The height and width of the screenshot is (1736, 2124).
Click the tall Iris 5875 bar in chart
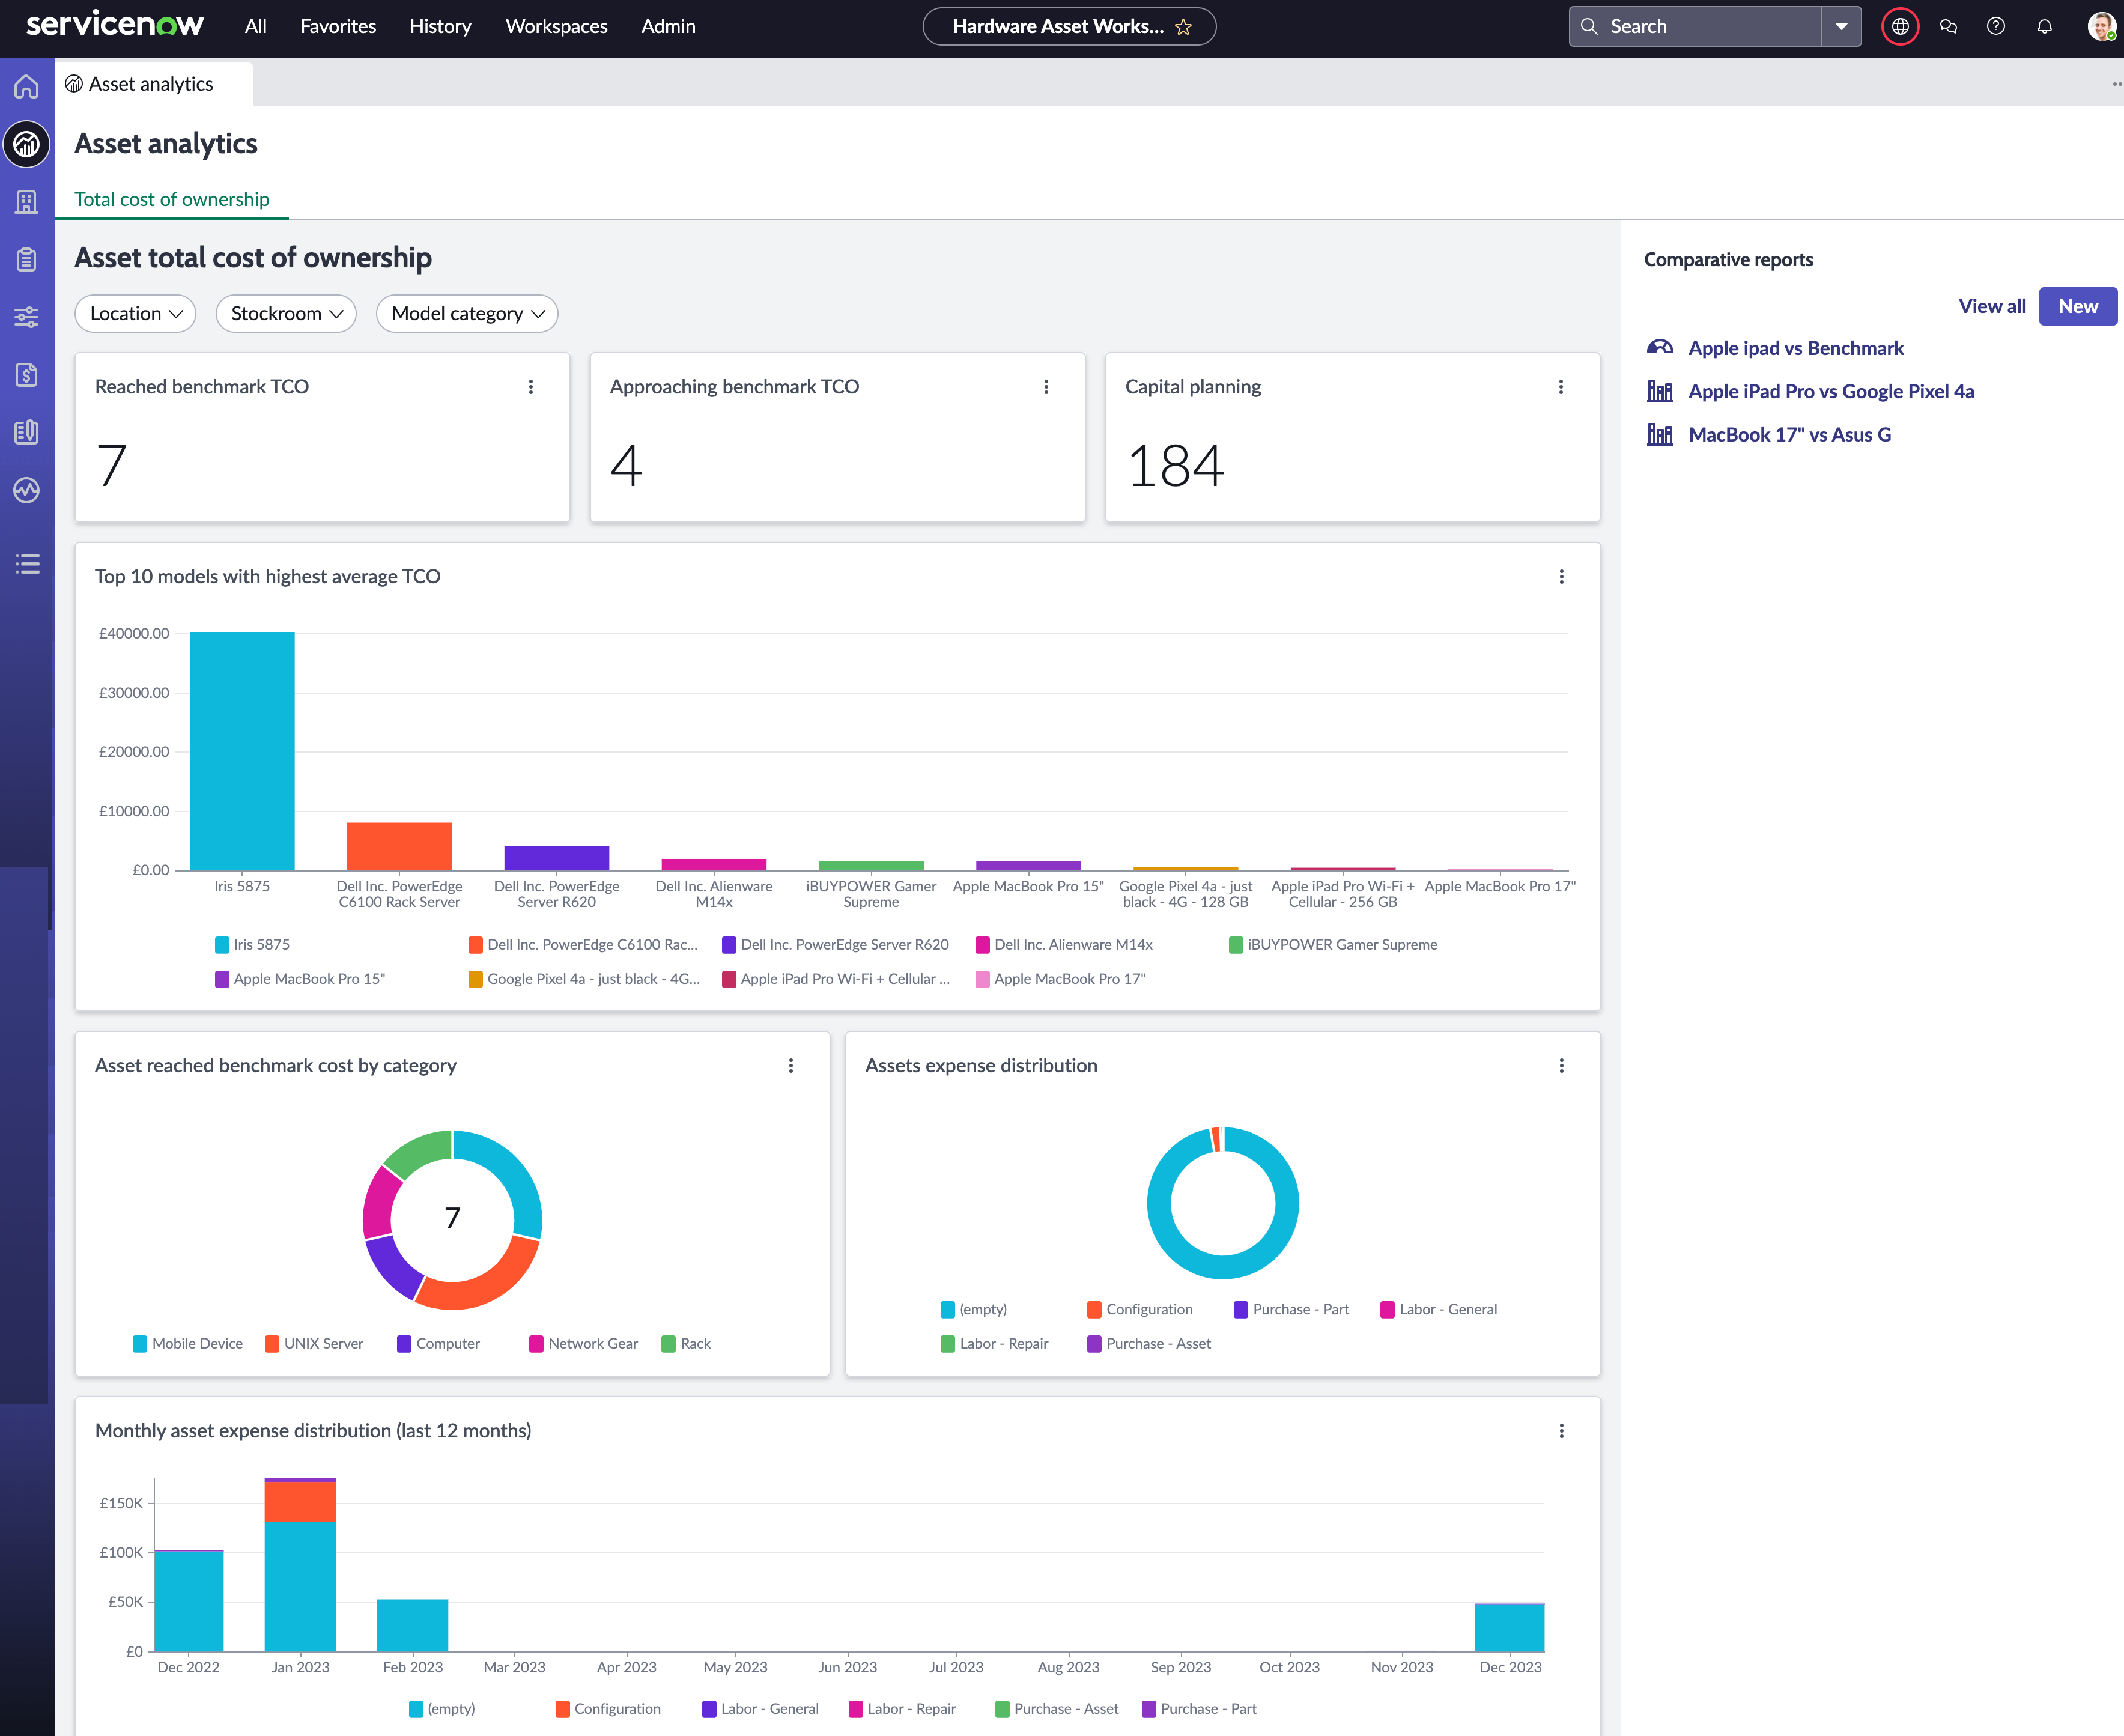[242, 751]
